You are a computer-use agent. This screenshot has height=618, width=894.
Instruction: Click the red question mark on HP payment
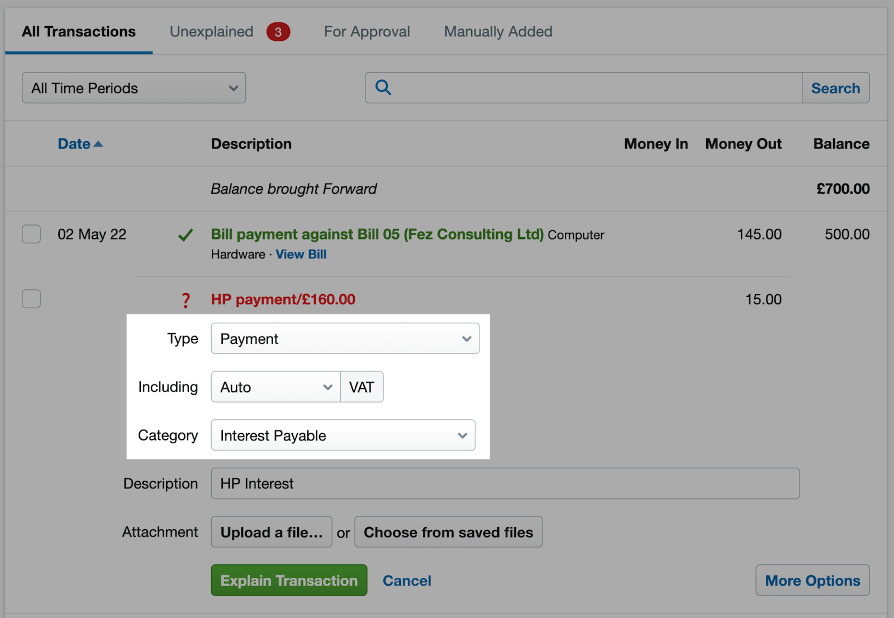(x=186, y=300)
